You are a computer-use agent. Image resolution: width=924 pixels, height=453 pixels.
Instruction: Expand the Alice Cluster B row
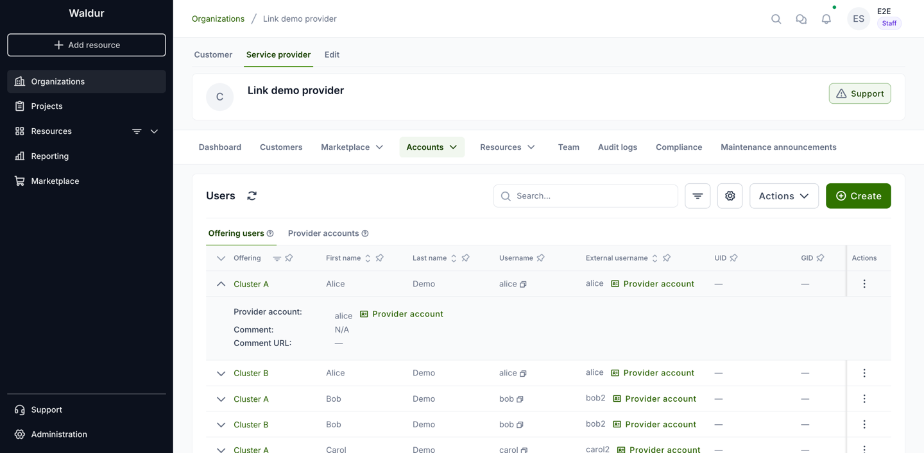(x=221, y=373)
